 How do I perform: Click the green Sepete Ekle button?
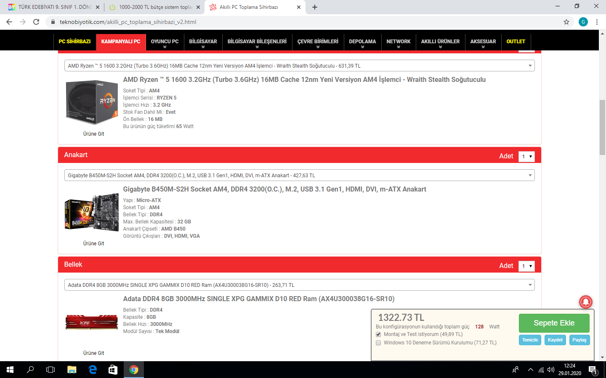point(554,323)
